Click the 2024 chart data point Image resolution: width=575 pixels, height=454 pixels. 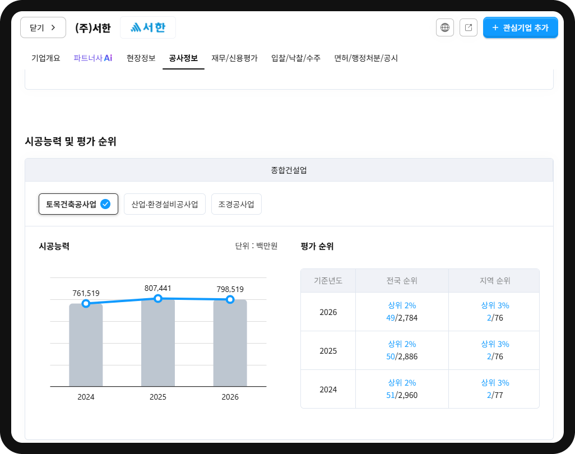point(86,303)
